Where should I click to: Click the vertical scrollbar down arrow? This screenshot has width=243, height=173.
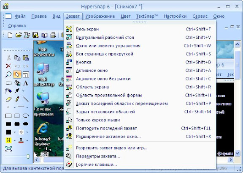tap(237, 154)
